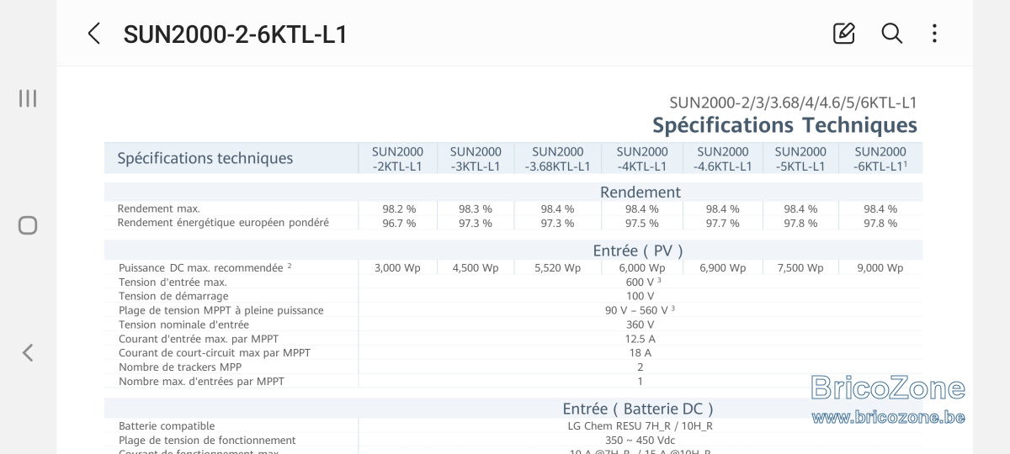Select the Entrée ( PV ) section heading
Viewport: 1010px width, 454px height.
638,250
